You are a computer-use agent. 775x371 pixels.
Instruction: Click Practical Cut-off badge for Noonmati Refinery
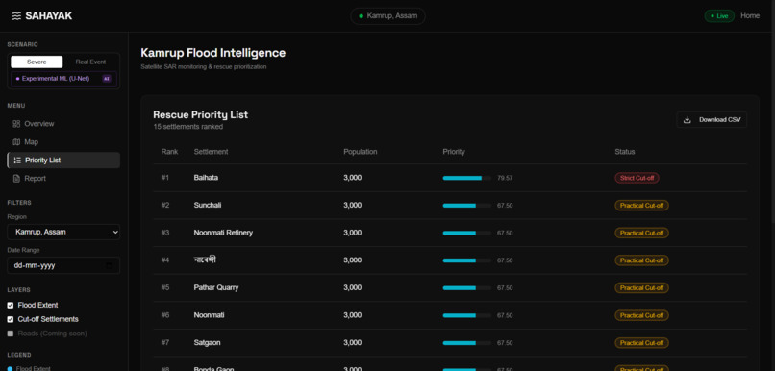tap(641, 233)
